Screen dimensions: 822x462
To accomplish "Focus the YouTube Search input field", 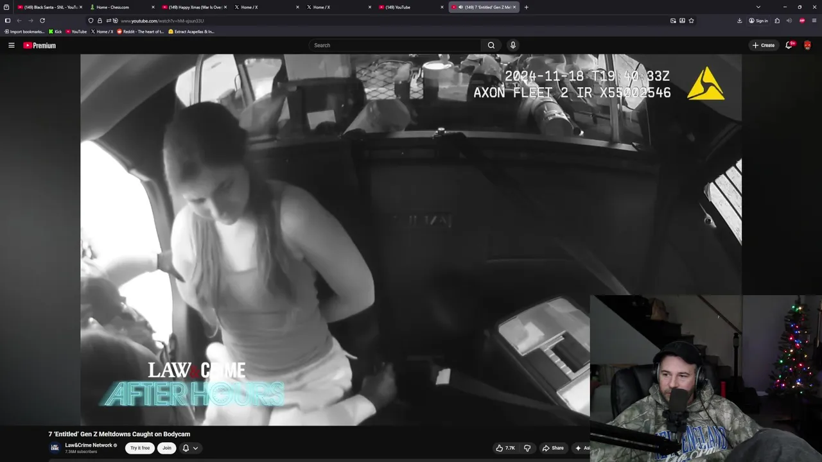I will (x=395, y=46).
